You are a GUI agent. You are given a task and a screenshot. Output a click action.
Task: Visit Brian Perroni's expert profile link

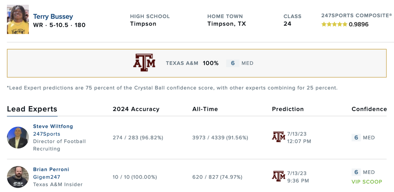51,170
